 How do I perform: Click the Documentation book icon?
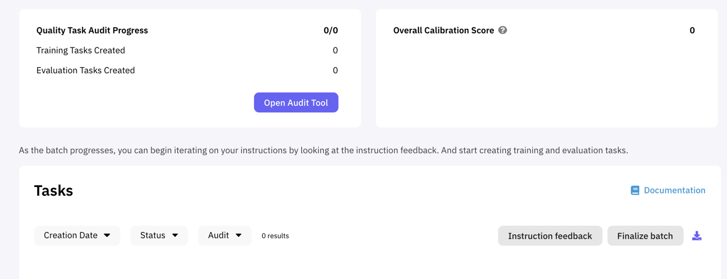(635, 190)
